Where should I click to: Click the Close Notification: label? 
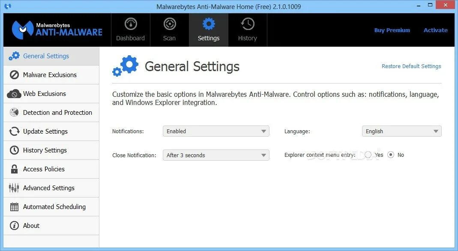(135, 155)
